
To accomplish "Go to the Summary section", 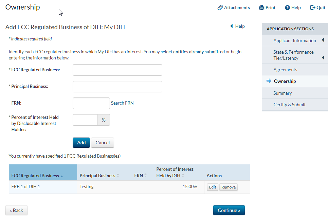I will coord(283,93).
